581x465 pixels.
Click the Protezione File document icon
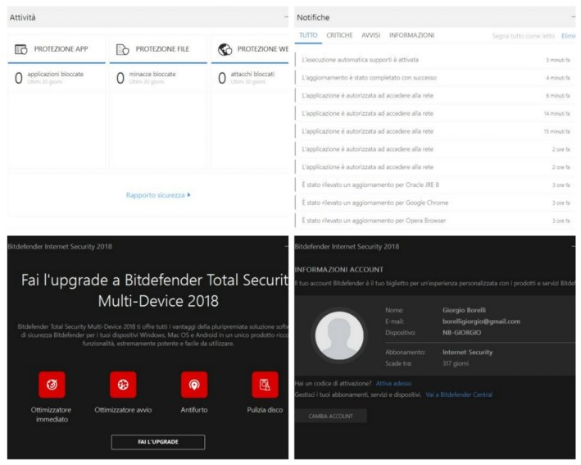[122, 49]
